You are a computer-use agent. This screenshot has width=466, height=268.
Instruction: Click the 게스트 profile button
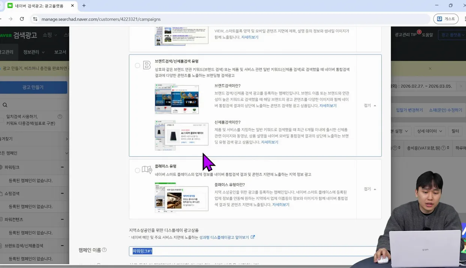click(446, 19)
